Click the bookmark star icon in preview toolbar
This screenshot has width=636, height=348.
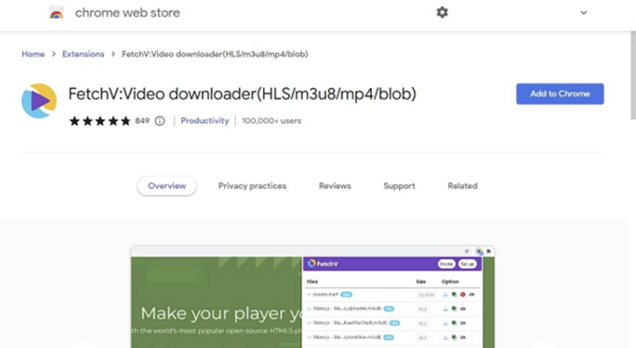(x=467, y=251)
